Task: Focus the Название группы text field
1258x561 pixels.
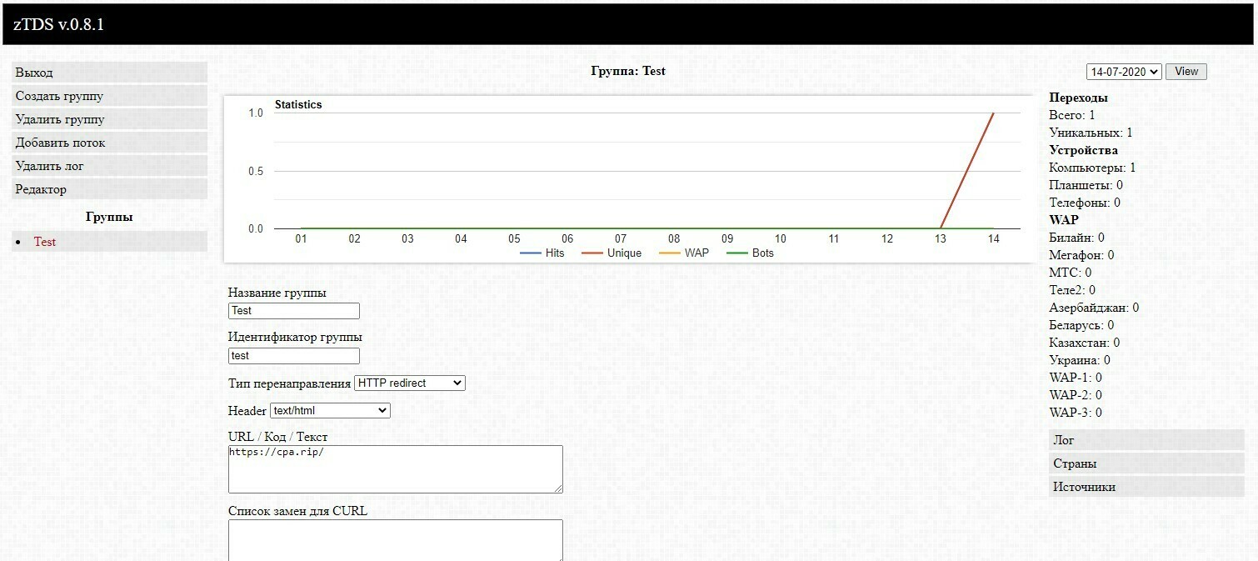Action: click(x=294, y=311)
